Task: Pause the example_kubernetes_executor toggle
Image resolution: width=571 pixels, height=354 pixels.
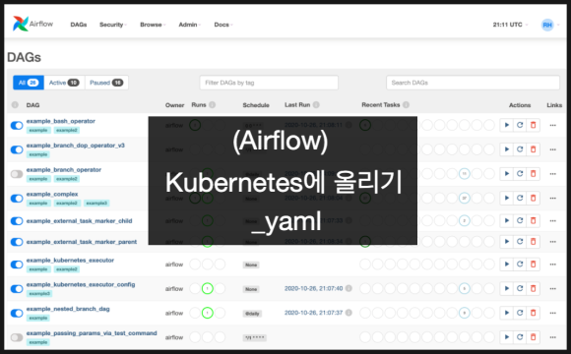Action: pyautogui.click(x=17, y=265)
